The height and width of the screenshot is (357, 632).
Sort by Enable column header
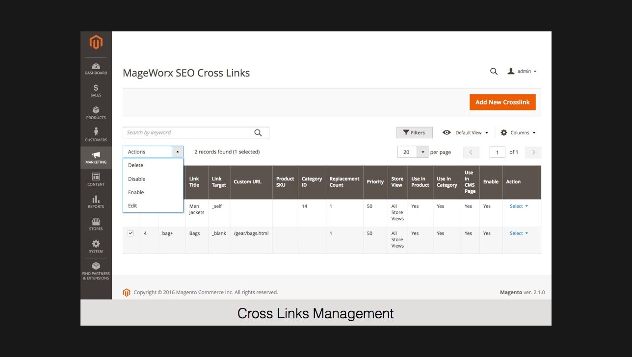pos(491,182)
